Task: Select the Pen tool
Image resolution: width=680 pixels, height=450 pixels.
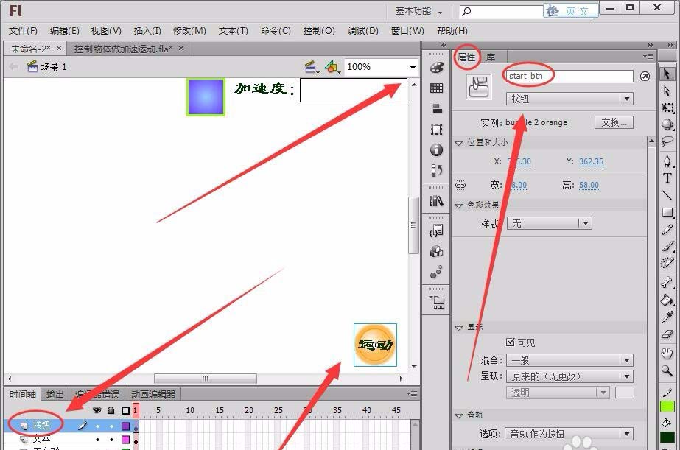Action: (667, 161)
